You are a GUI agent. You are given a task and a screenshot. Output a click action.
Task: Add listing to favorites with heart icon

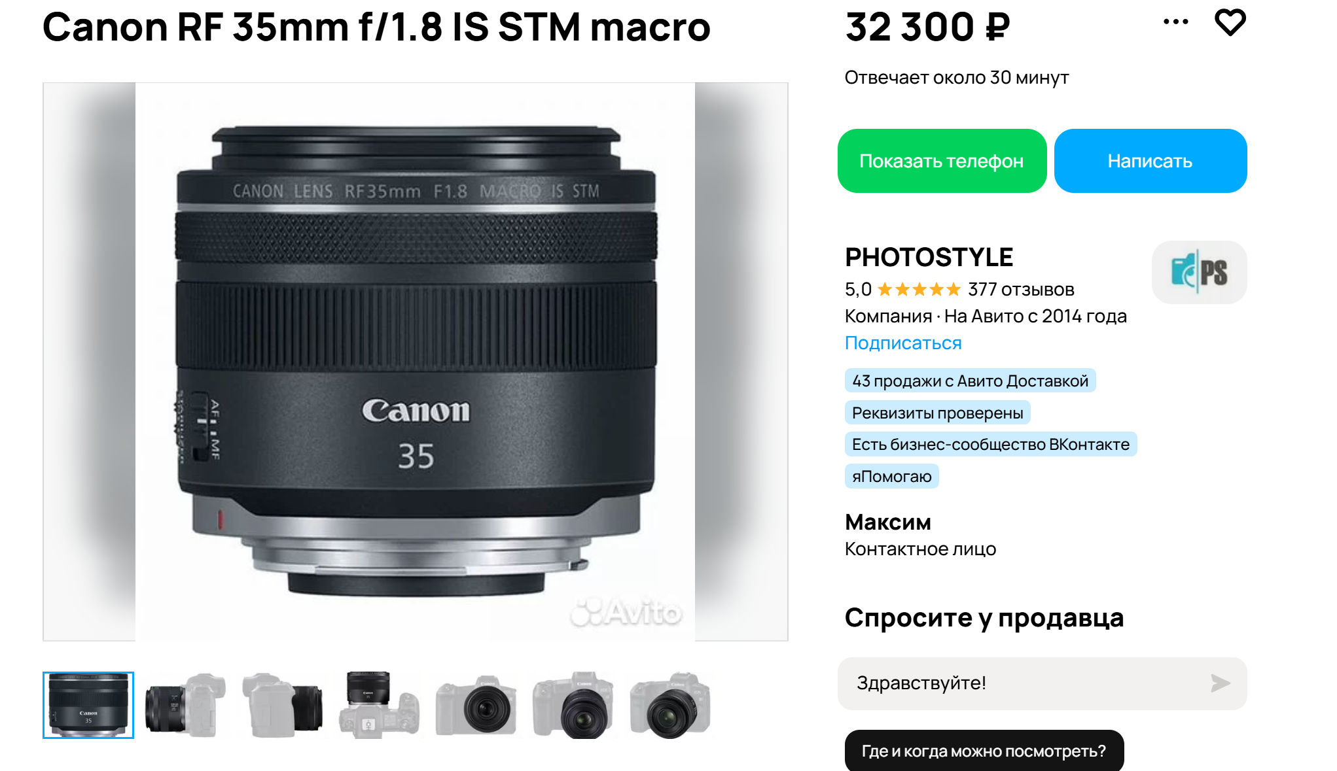(x=1230, y=23)
